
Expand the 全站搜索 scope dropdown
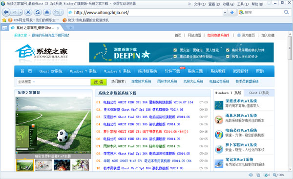pos(34,82)
